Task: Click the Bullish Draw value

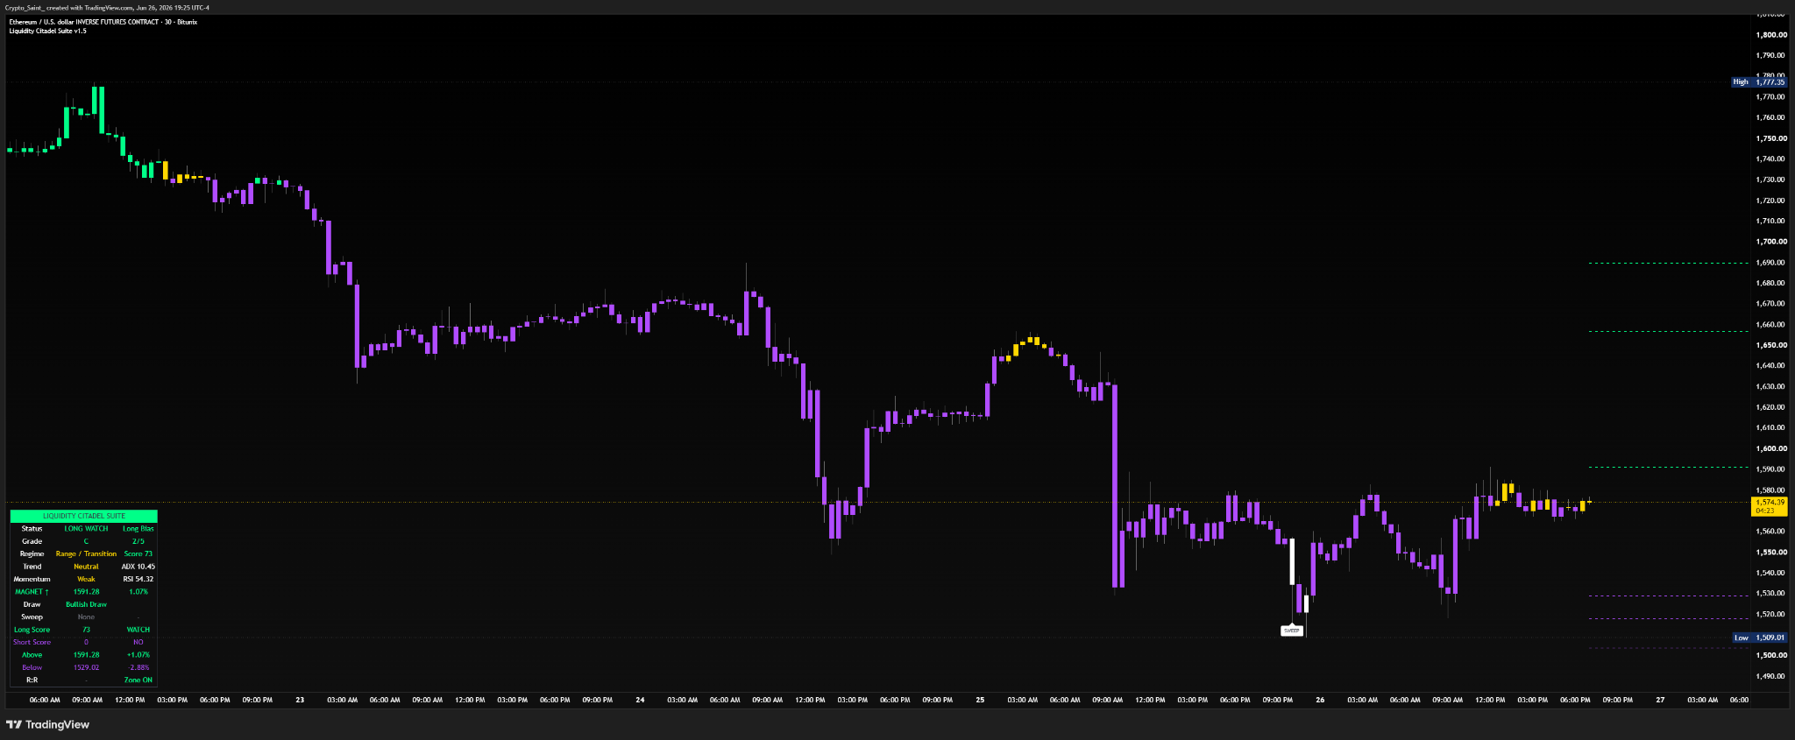Action: pos(86,604)
